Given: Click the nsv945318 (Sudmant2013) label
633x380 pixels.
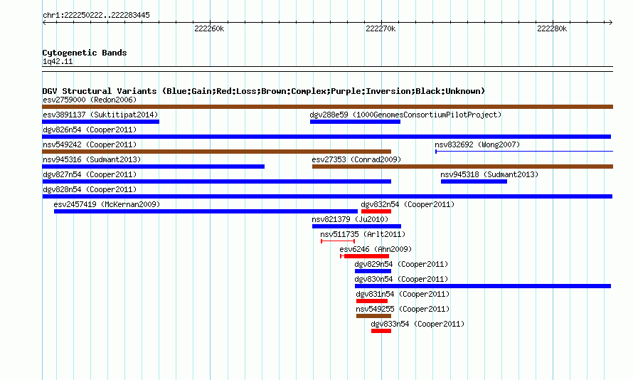Looking at the screenshot, I should [489, 174].
